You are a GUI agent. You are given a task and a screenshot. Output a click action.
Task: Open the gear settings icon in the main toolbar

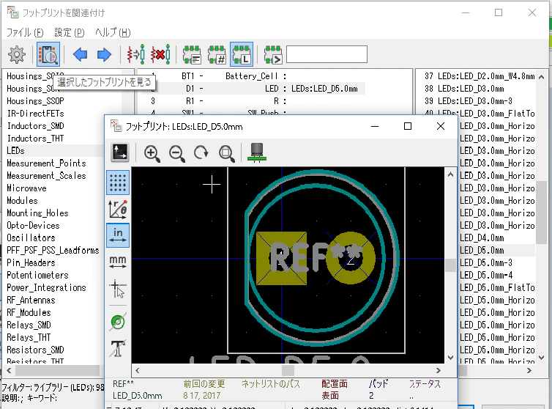[x=17, y=55]
